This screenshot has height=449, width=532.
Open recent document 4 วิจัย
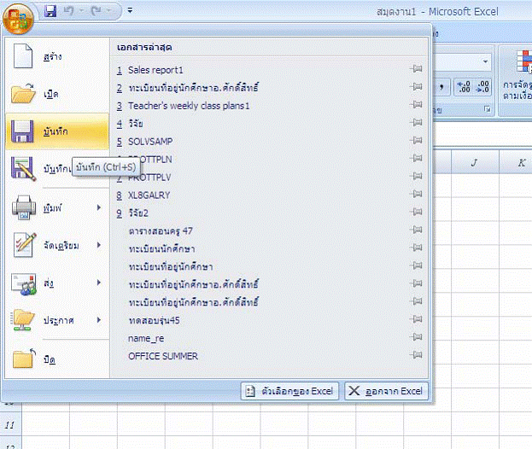[269, 124]
